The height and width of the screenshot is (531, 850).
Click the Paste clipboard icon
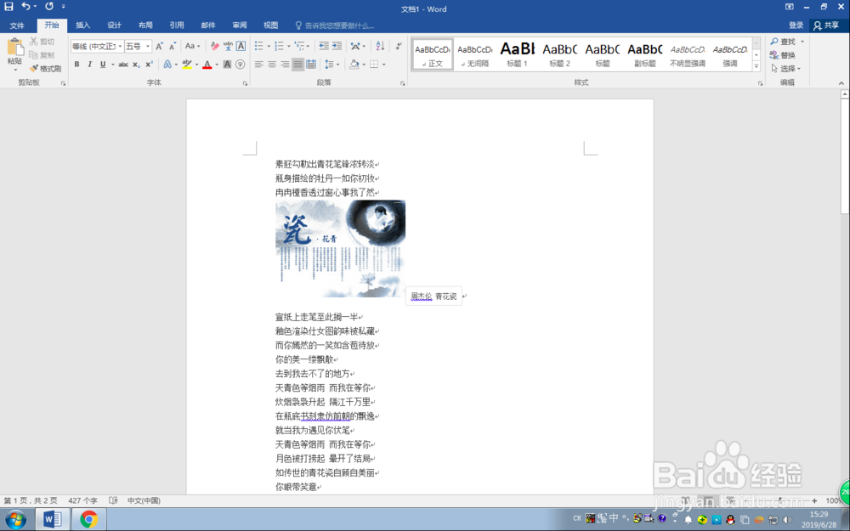[x=15, y=48]
